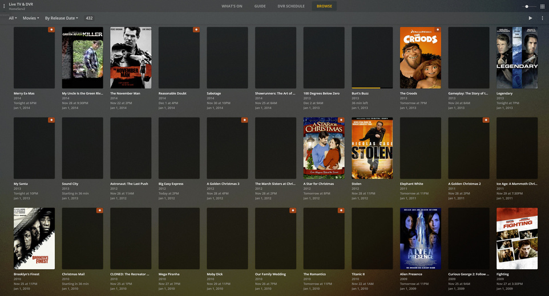549x296 pixels.
Task: Expand the Movies type dropdown
Action: pos(31,18)
